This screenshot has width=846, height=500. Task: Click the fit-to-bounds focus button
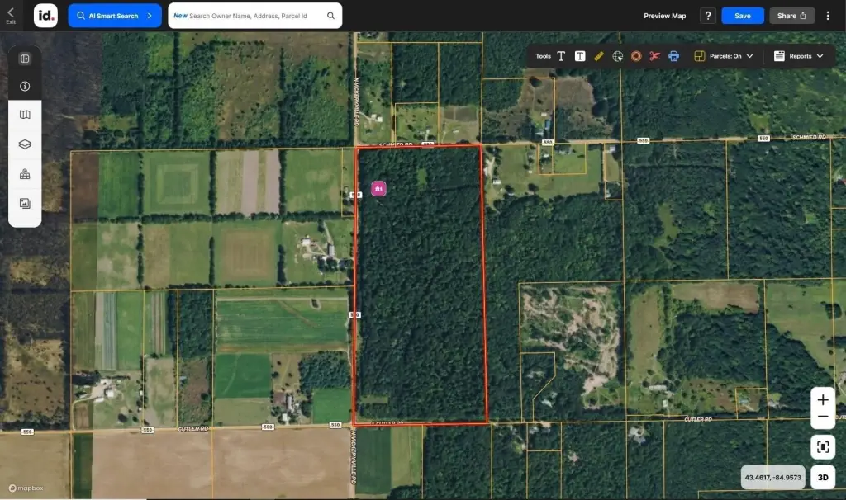click(x=823, y=446)
